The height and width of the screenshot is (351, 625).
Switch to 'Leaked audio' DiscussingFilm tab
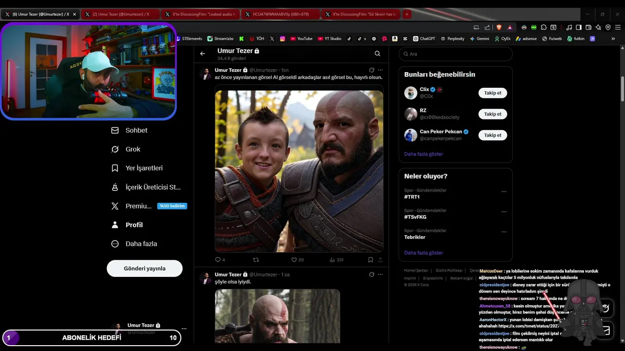pos(200,14)
